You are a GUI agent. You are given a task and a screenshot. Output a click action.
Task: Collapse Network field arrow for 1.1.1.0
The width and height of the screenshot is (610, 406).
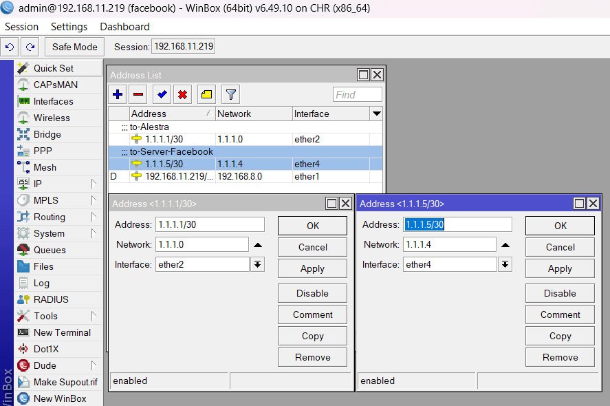coord(257,245)
